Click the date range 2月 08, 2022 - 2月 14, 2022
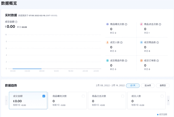 110,85
